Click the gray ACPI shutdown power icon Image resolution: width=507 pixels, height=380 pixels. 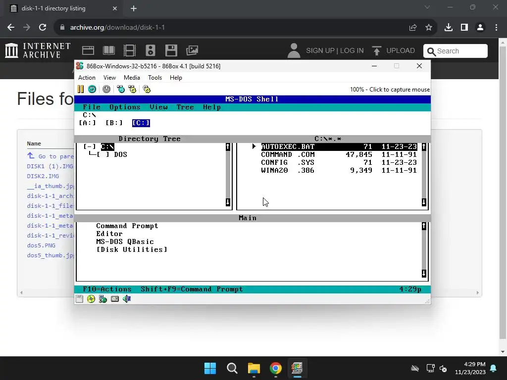tap(106, 89)
